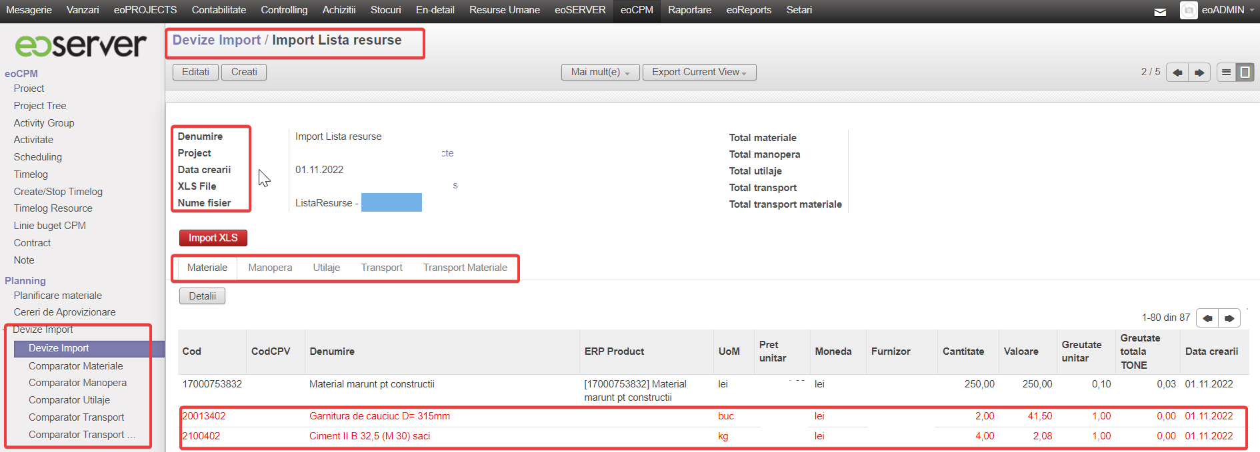Sort table by Denumire column header
The width and height of the screenshot is (1260, 452).
pyautogui.click(x=332, y=351)
